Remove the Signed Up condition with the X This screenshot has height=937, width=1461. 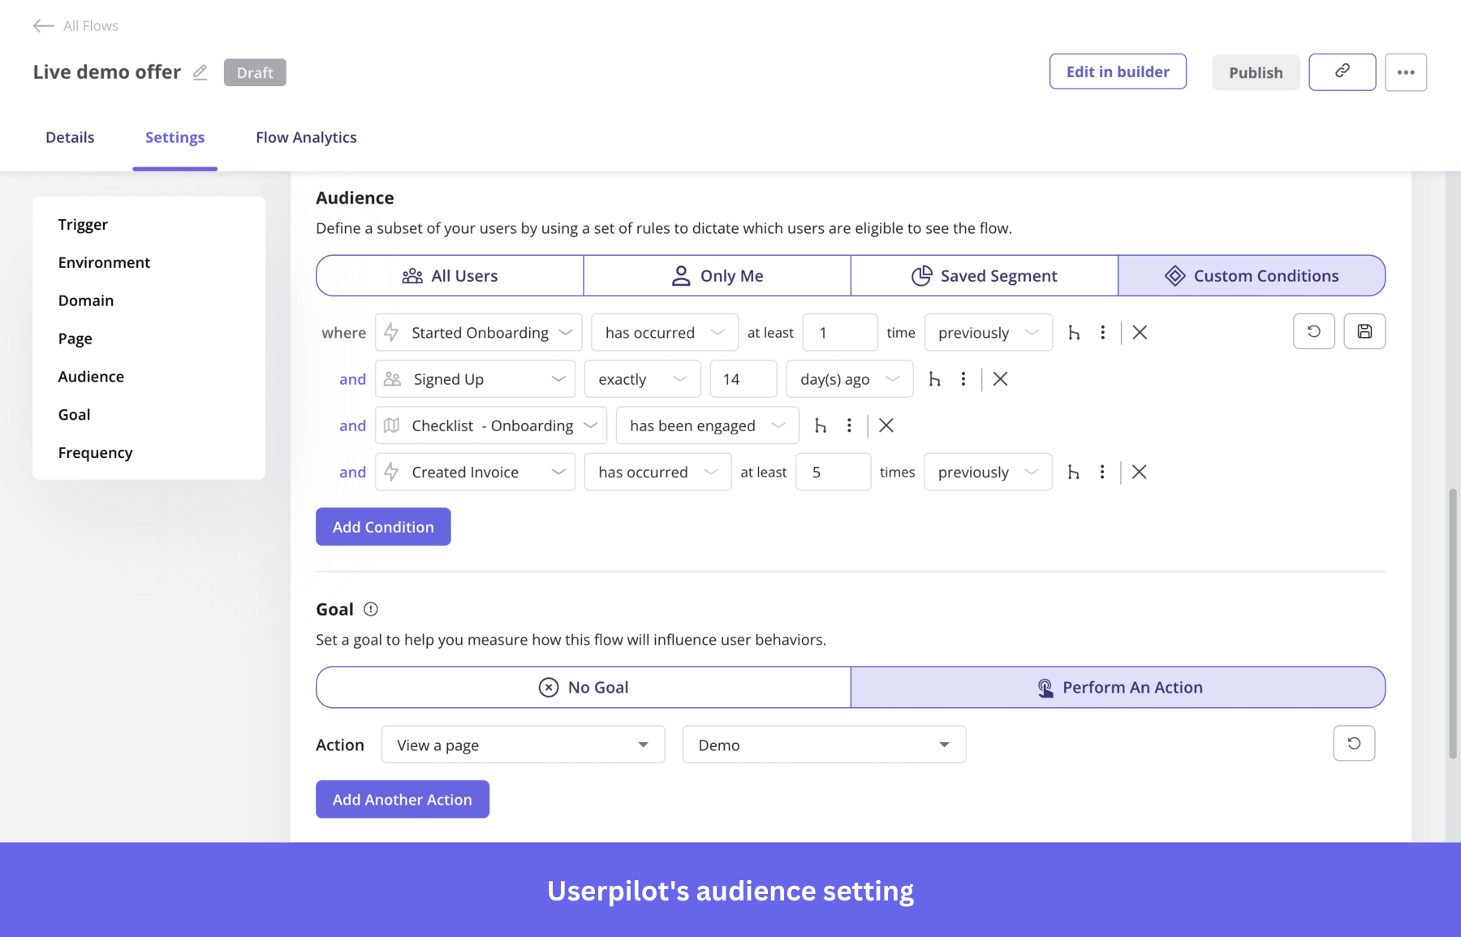tap(1000, 378)
